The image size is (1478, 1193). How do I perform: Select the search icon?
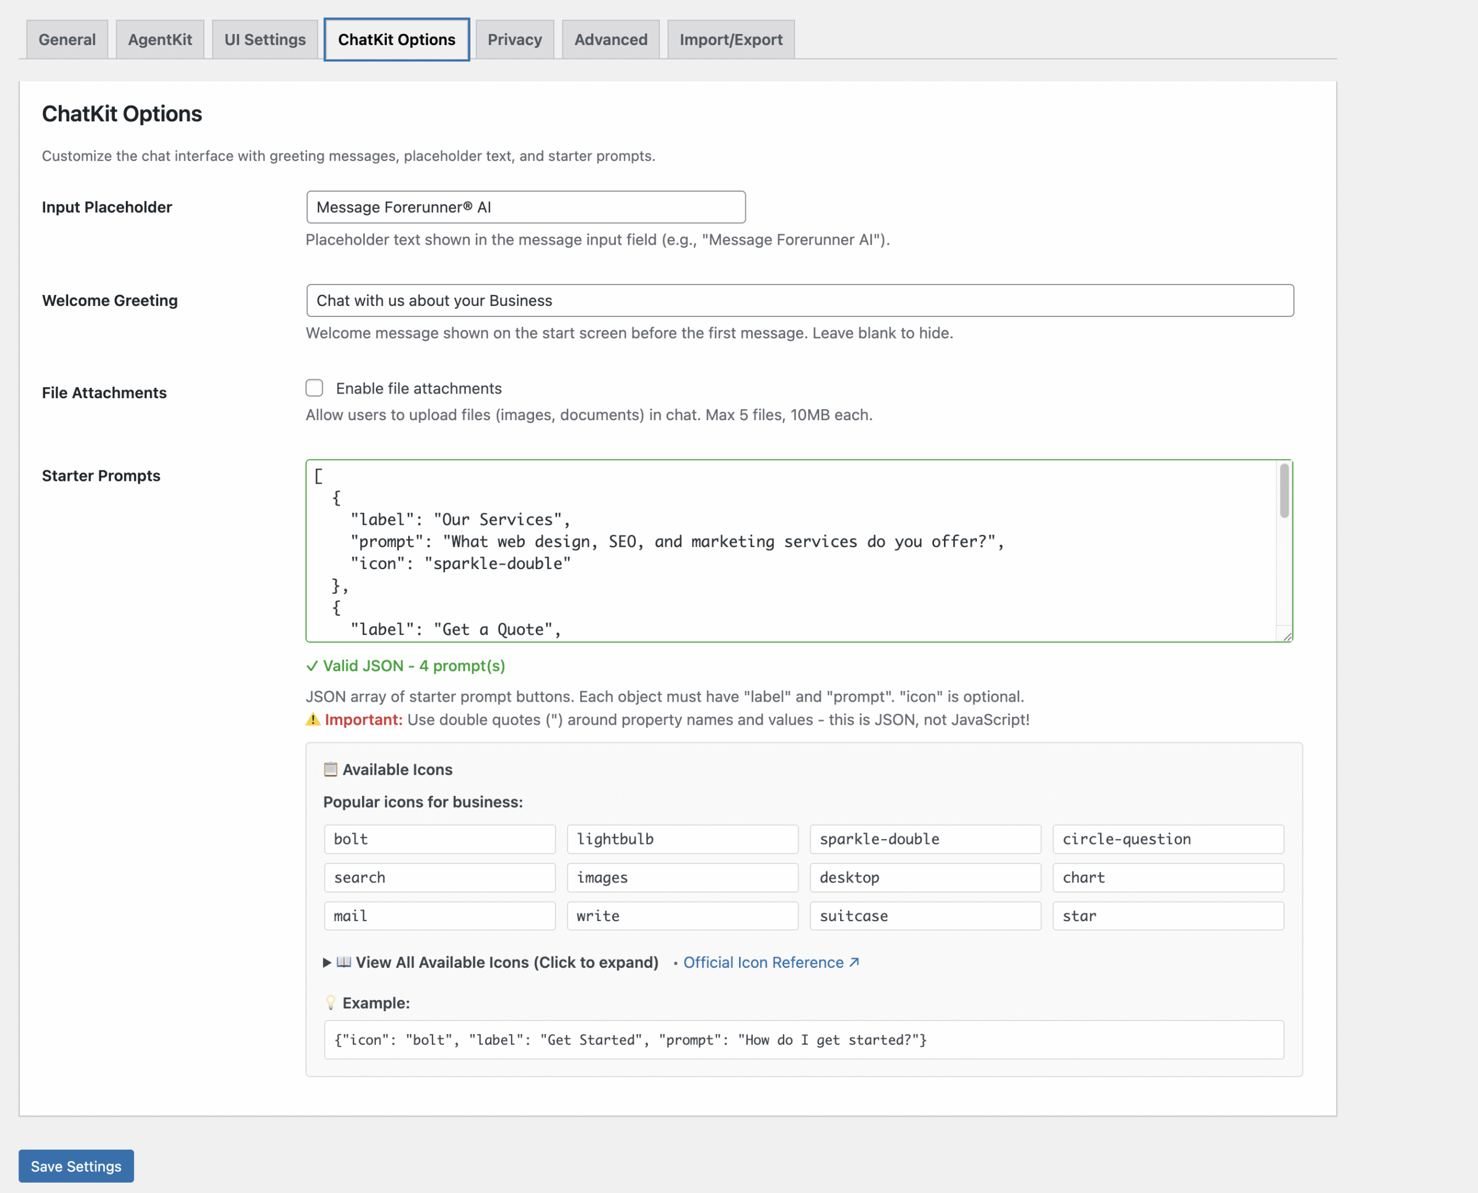click(439, 877)
